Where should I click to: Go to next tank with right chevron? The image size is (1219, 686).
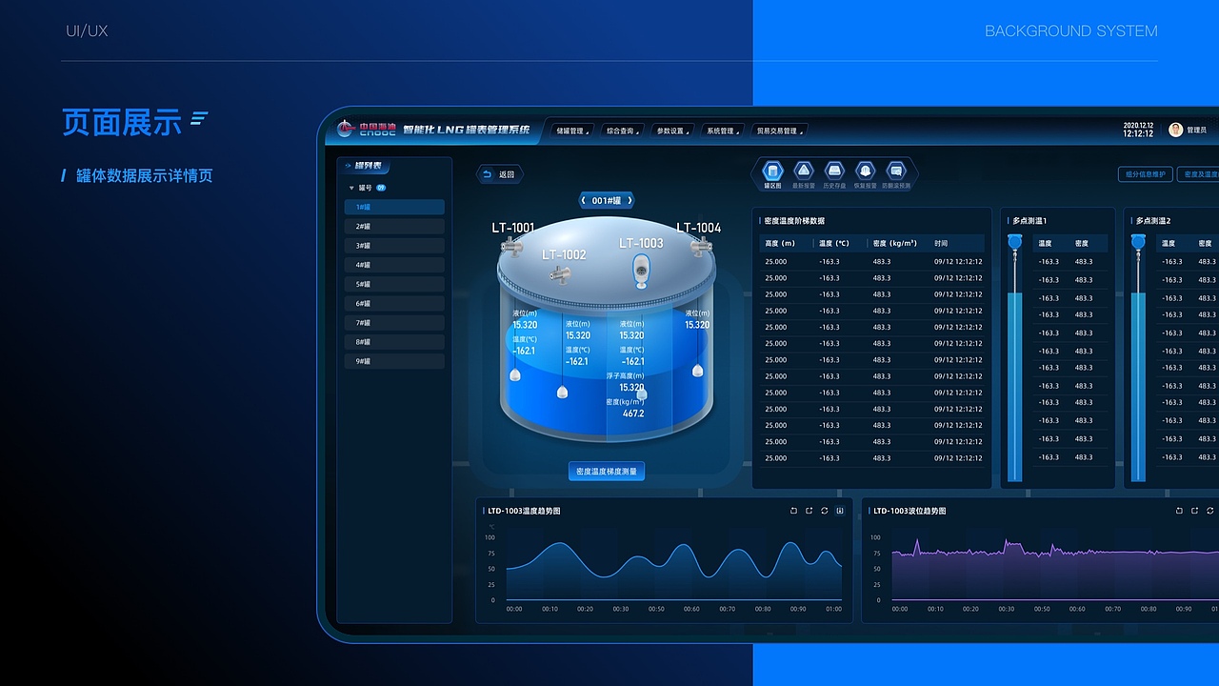(x=629, y=201)
